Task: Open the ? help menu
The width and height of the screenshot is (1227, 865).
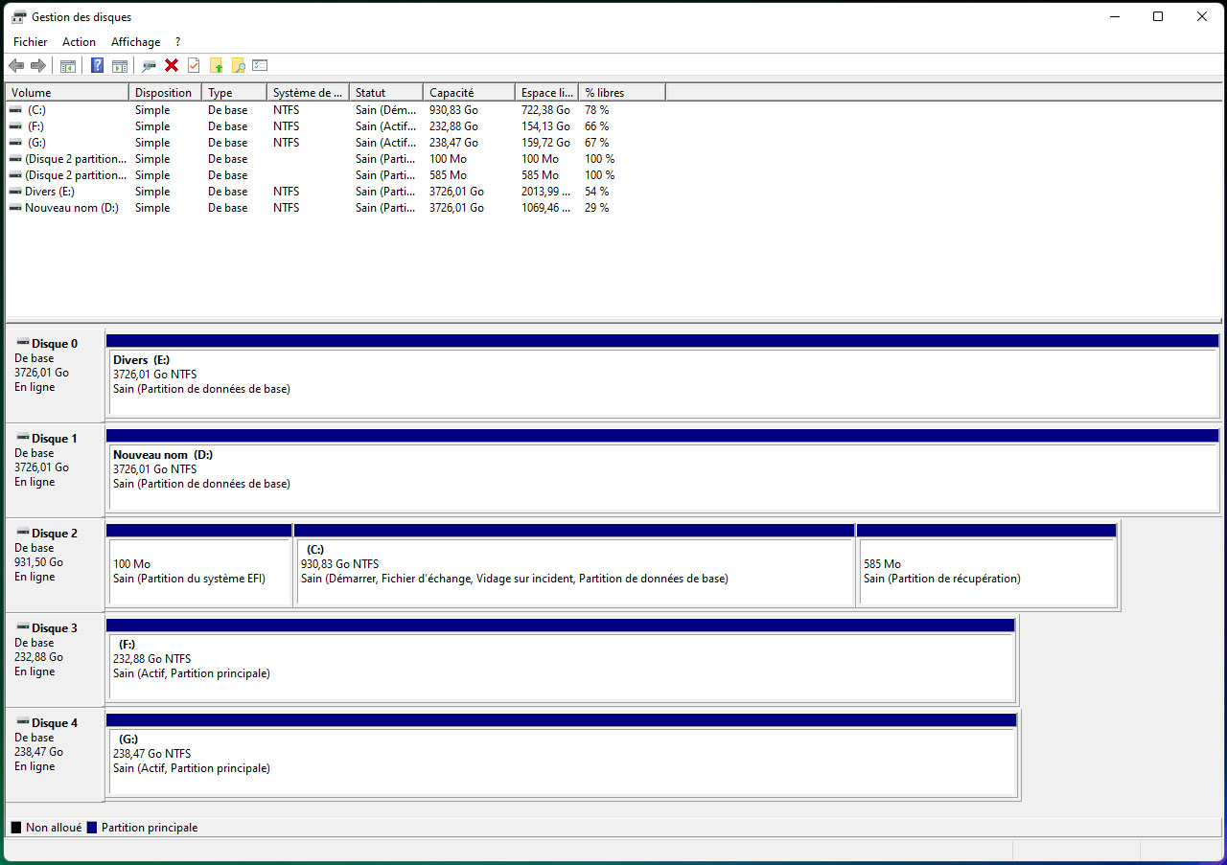Action: [177, 42]
